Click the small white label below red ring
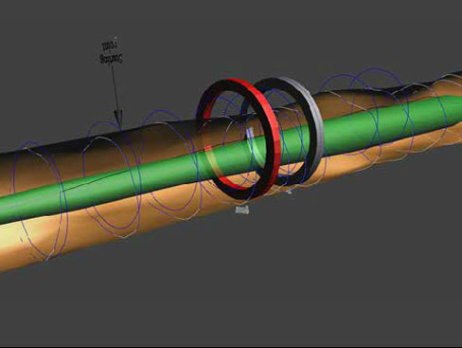Screen dimensions: 462x348 [242, 210]
